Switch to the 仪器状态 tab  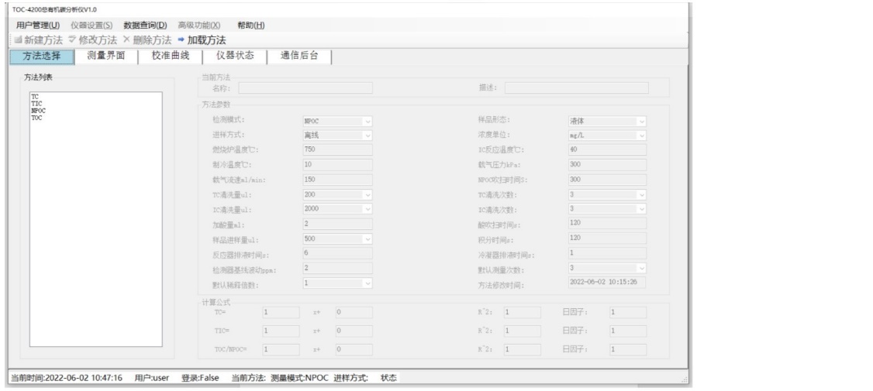235,57
